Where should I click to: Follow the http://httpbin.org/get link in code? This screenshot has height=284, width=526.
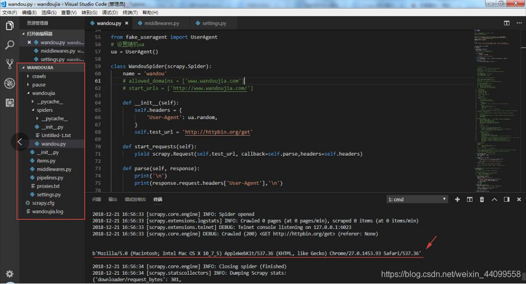click(x=217, y=132)
